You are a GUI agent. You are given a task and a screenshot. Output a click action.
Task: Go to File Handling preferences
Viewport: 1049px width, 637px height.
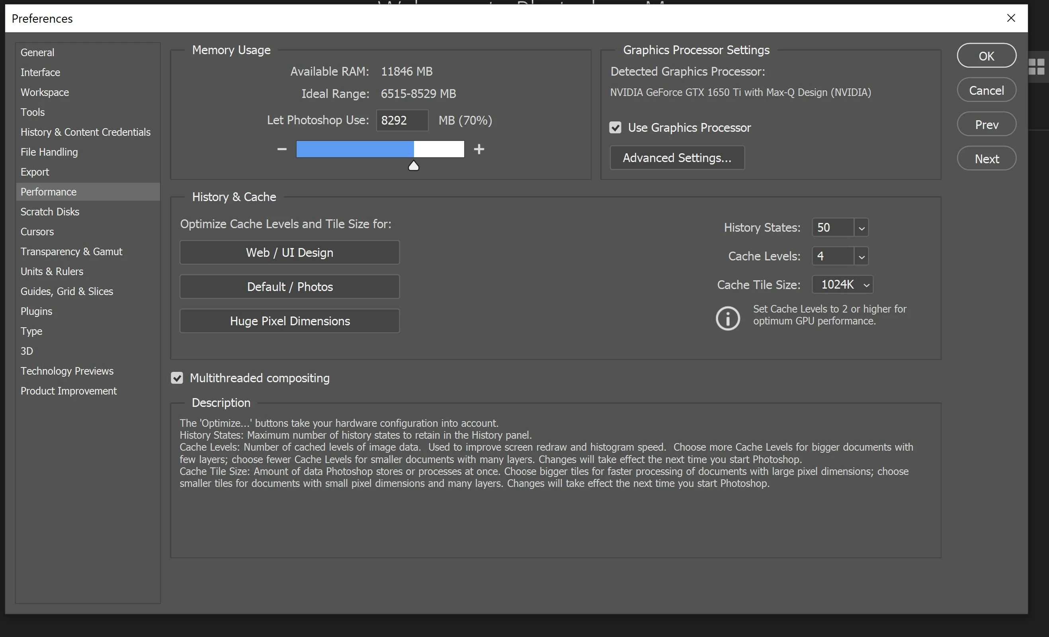coord(49,152)
